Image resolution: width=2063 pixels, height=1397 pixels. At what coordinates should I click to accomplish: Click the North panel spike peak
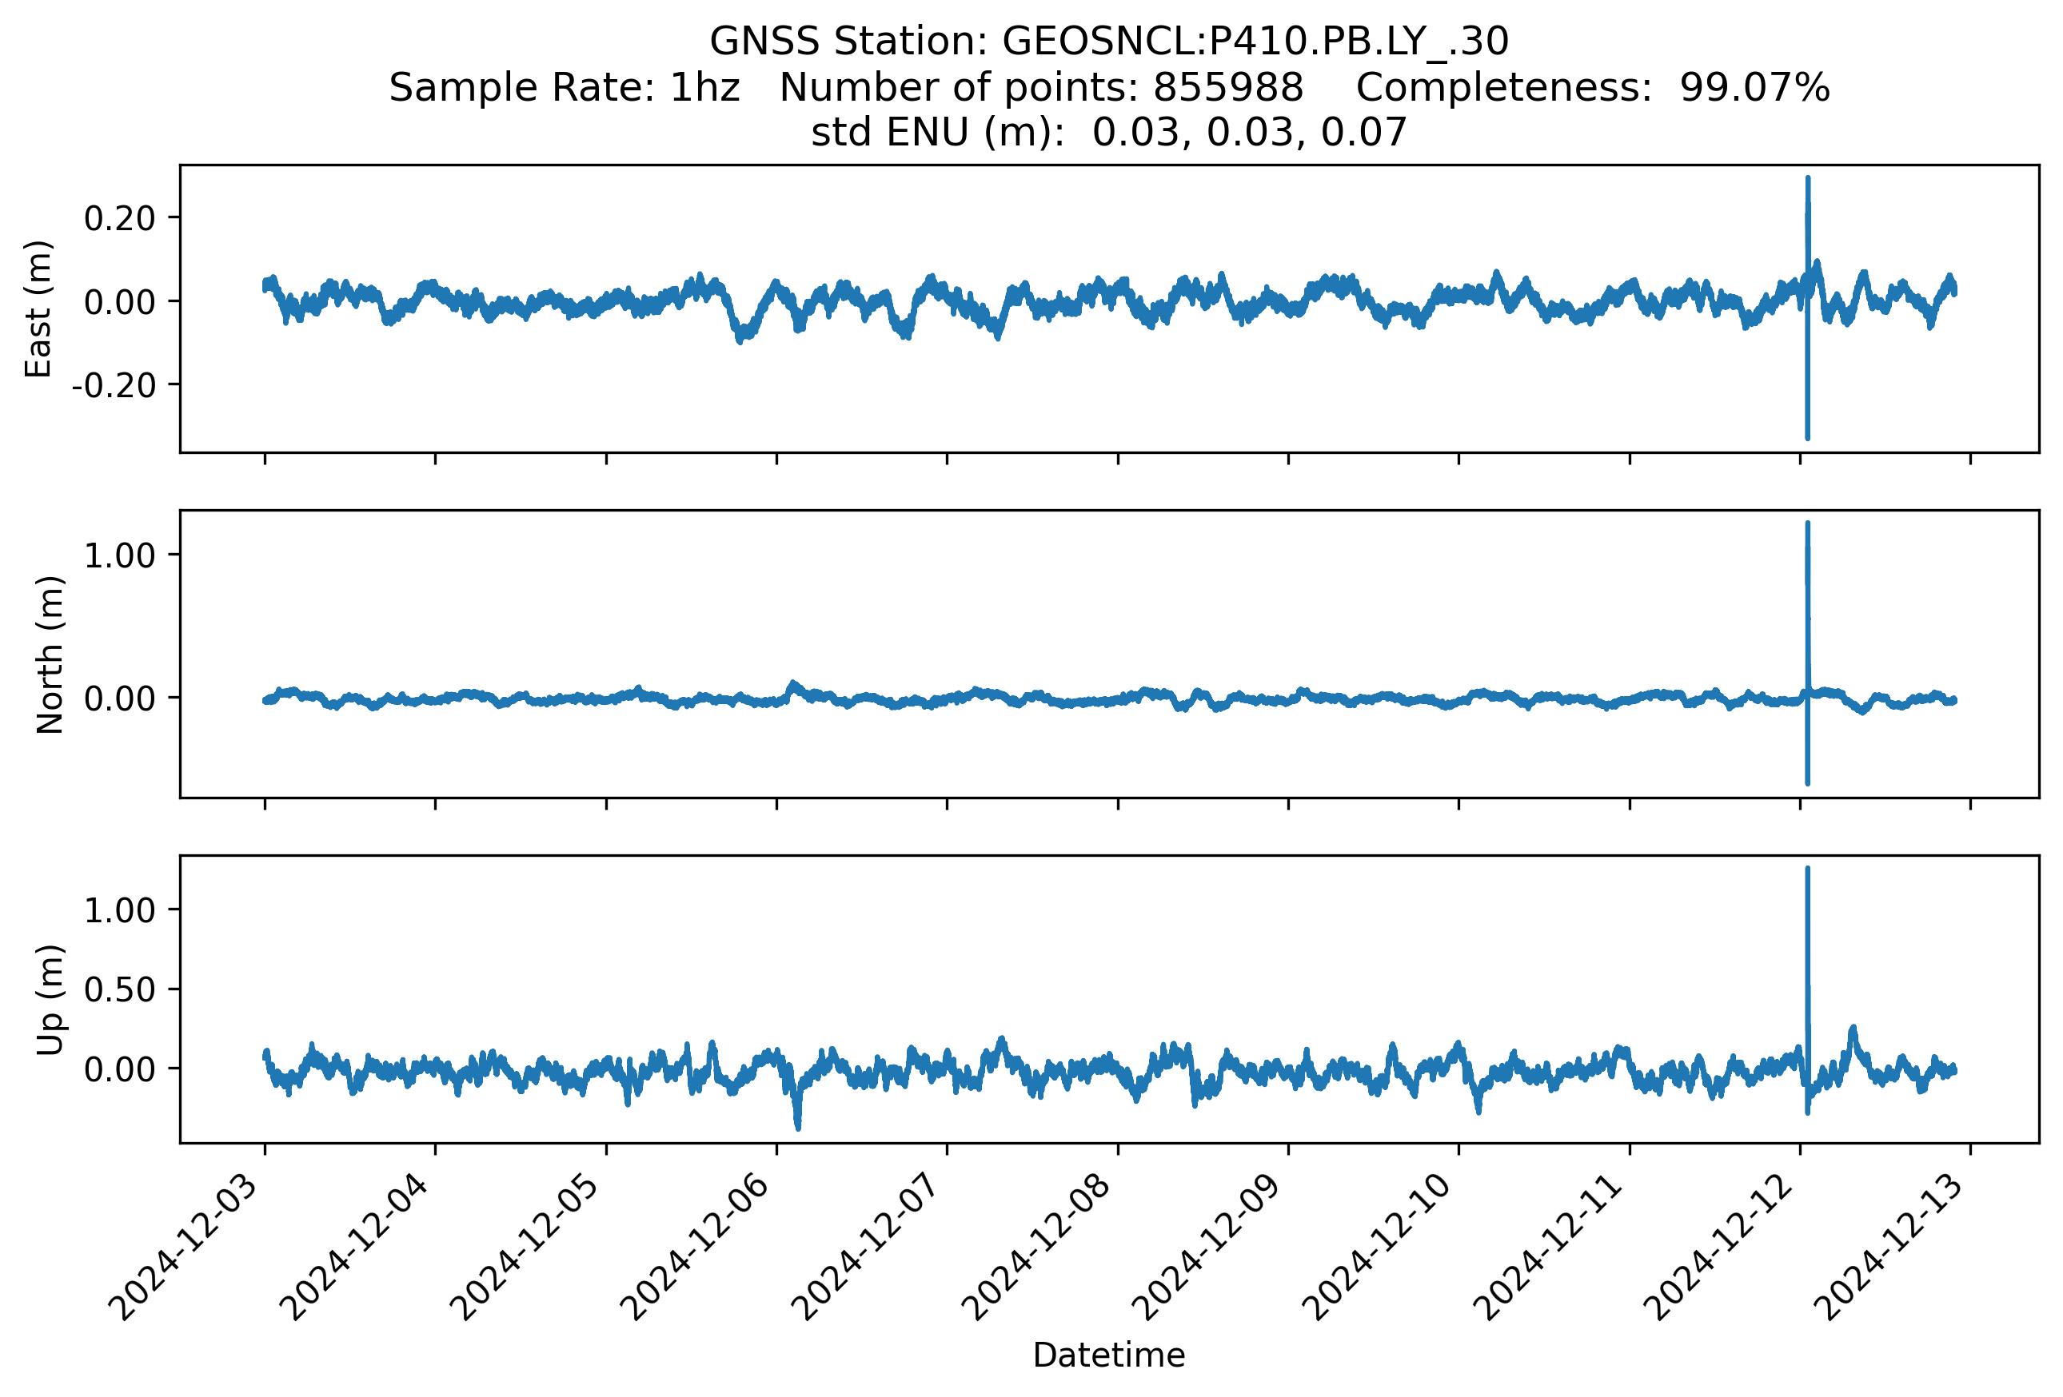point(1807,525)
